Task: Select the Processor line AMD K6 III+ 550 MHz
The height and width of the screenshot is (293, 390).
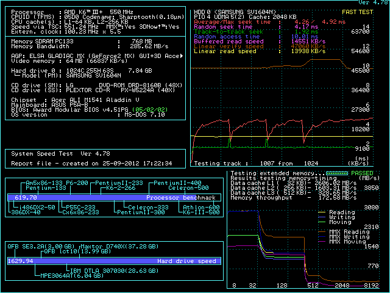Action: click(72, 12)
